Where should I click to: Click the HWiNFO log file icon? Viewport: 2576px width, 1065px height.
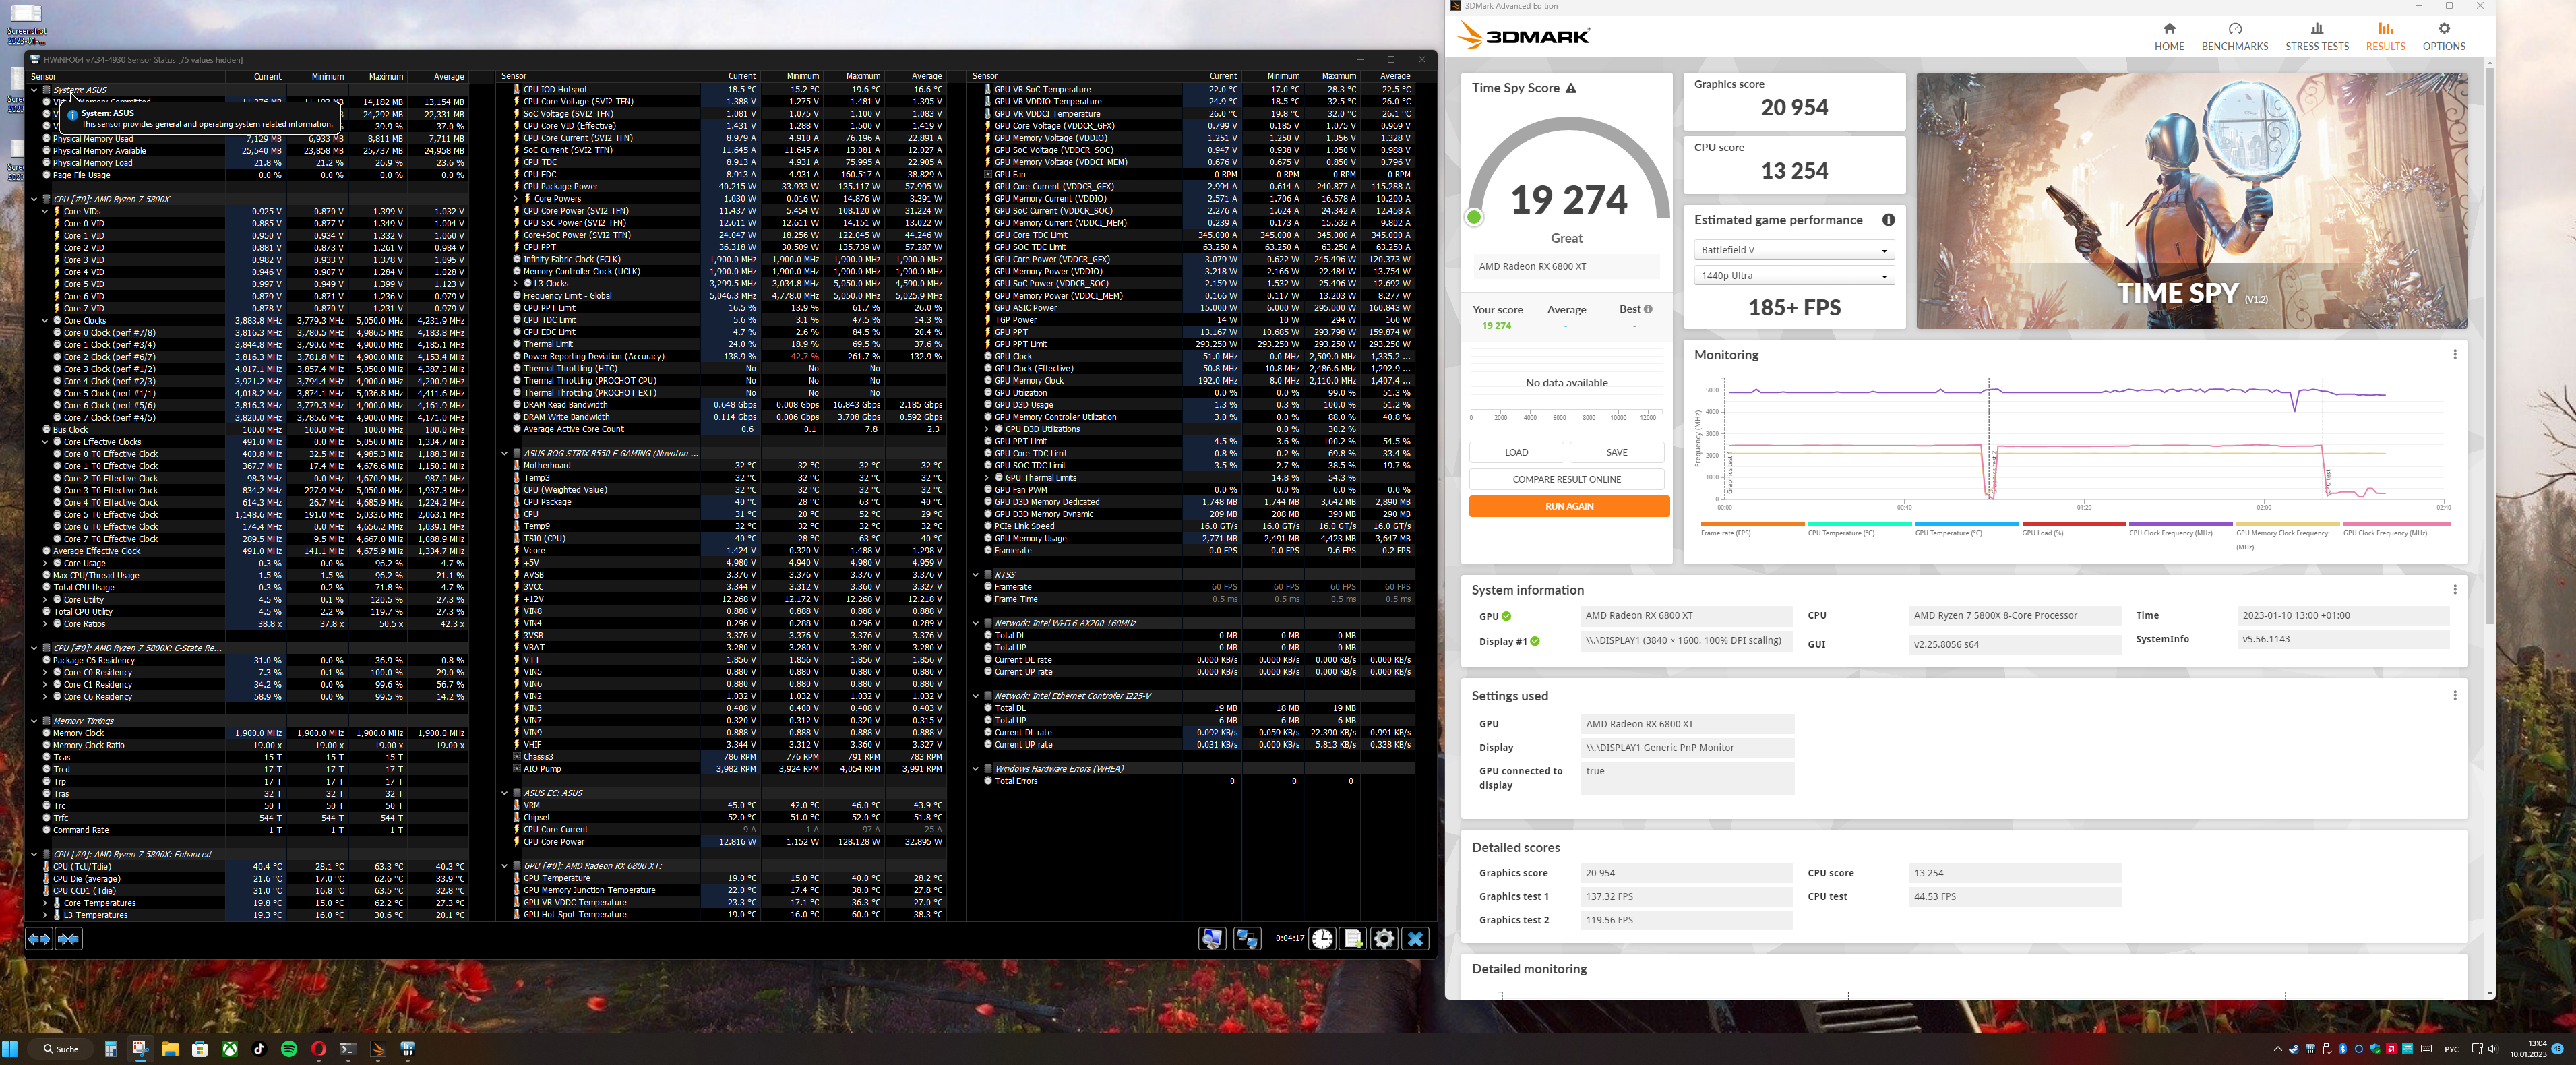1353,939
